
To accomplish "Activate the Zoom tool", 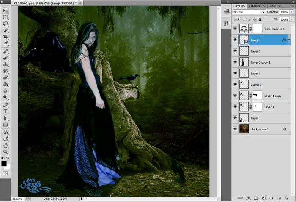I will pos(6,152).
